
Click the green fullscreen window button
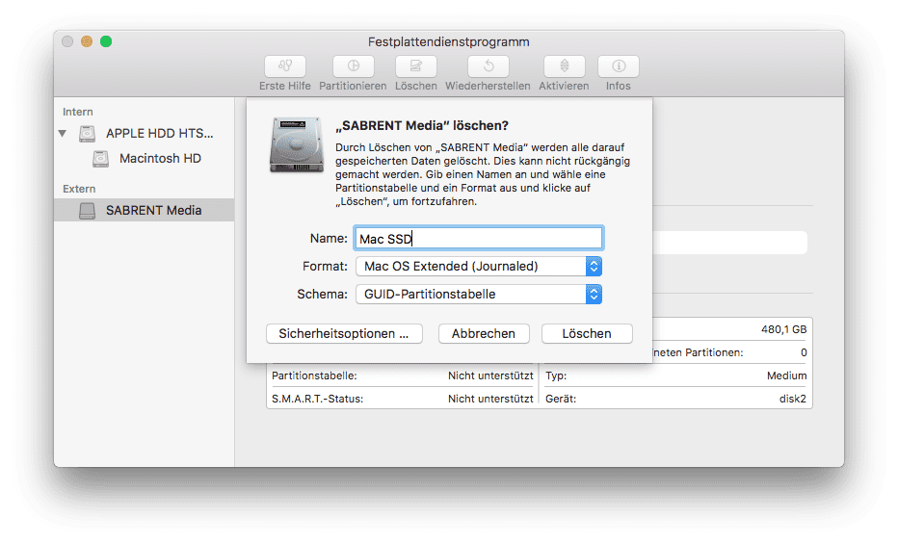106,41
